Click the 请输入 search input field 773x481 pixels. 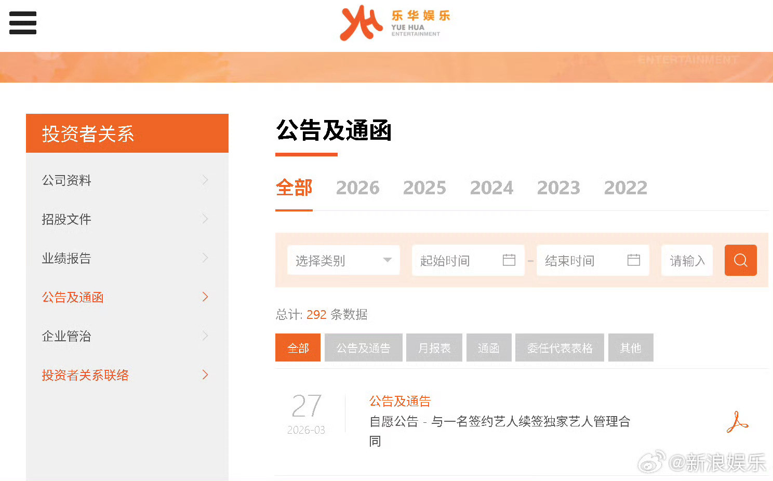point(687,260)
